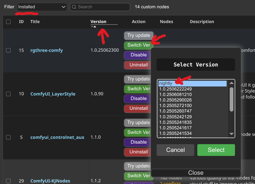Image resolution: width=255 pixels, height=184 pixels.
Task: Click the Search custom nodes field
Action: [100, 7]
